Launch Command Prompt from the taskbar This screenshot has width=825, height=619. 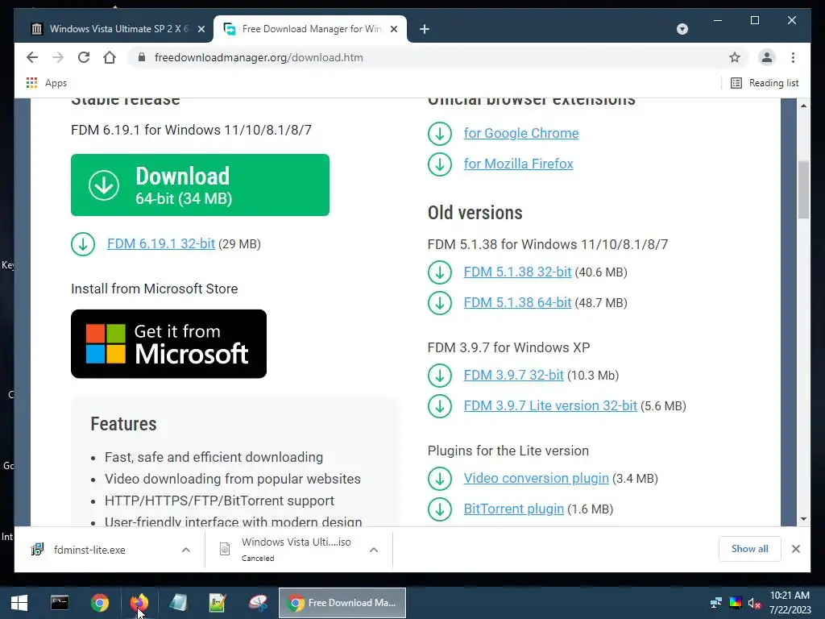pyautogui.click(x=60, y=603)
